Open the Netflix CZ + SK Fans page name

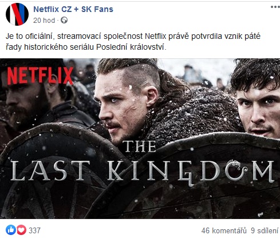pos(73,9)
